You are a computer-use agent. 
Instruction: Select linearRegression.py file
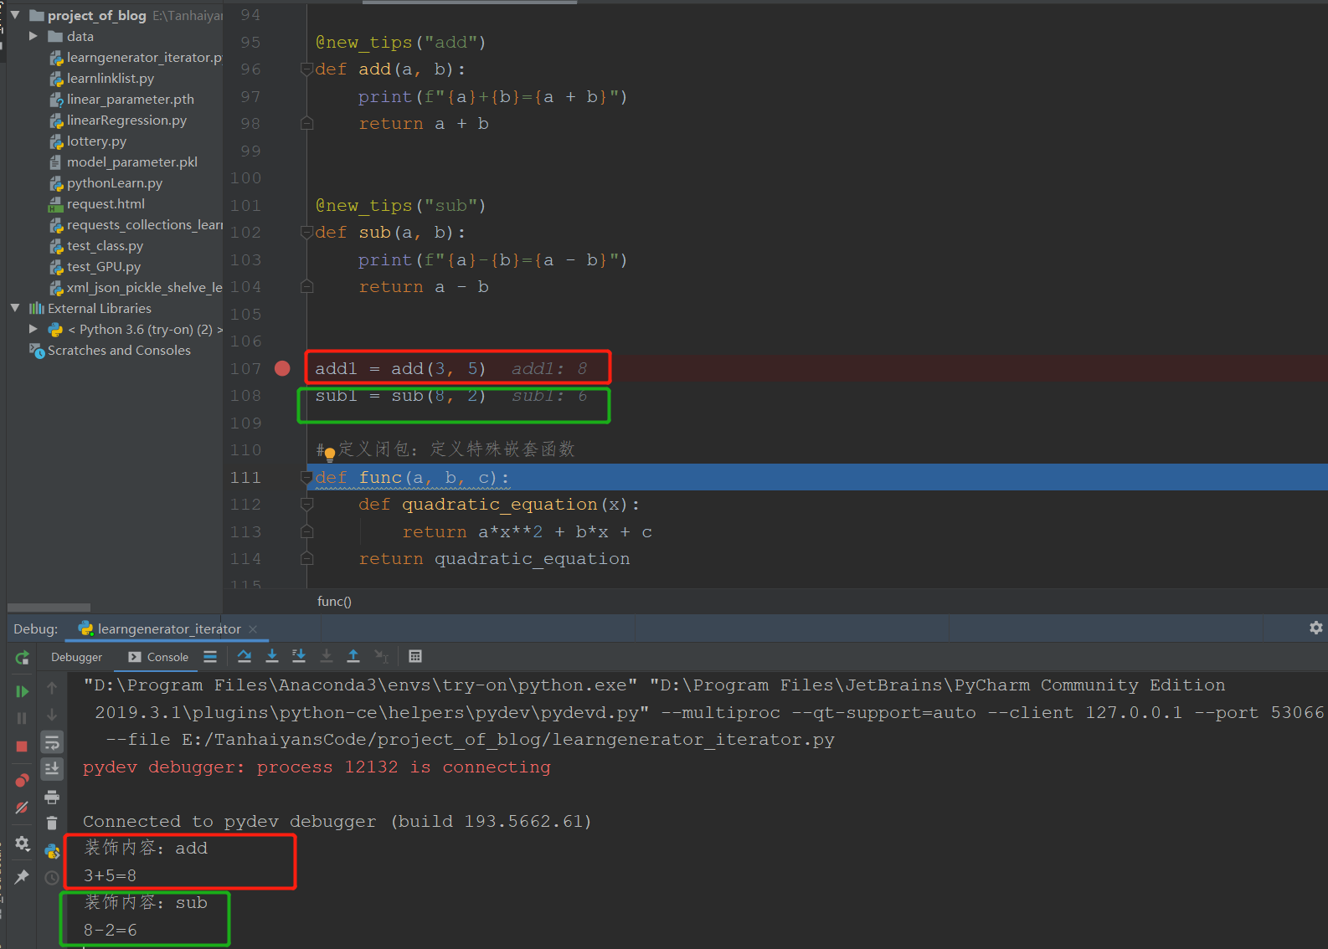tap(118, 120)
